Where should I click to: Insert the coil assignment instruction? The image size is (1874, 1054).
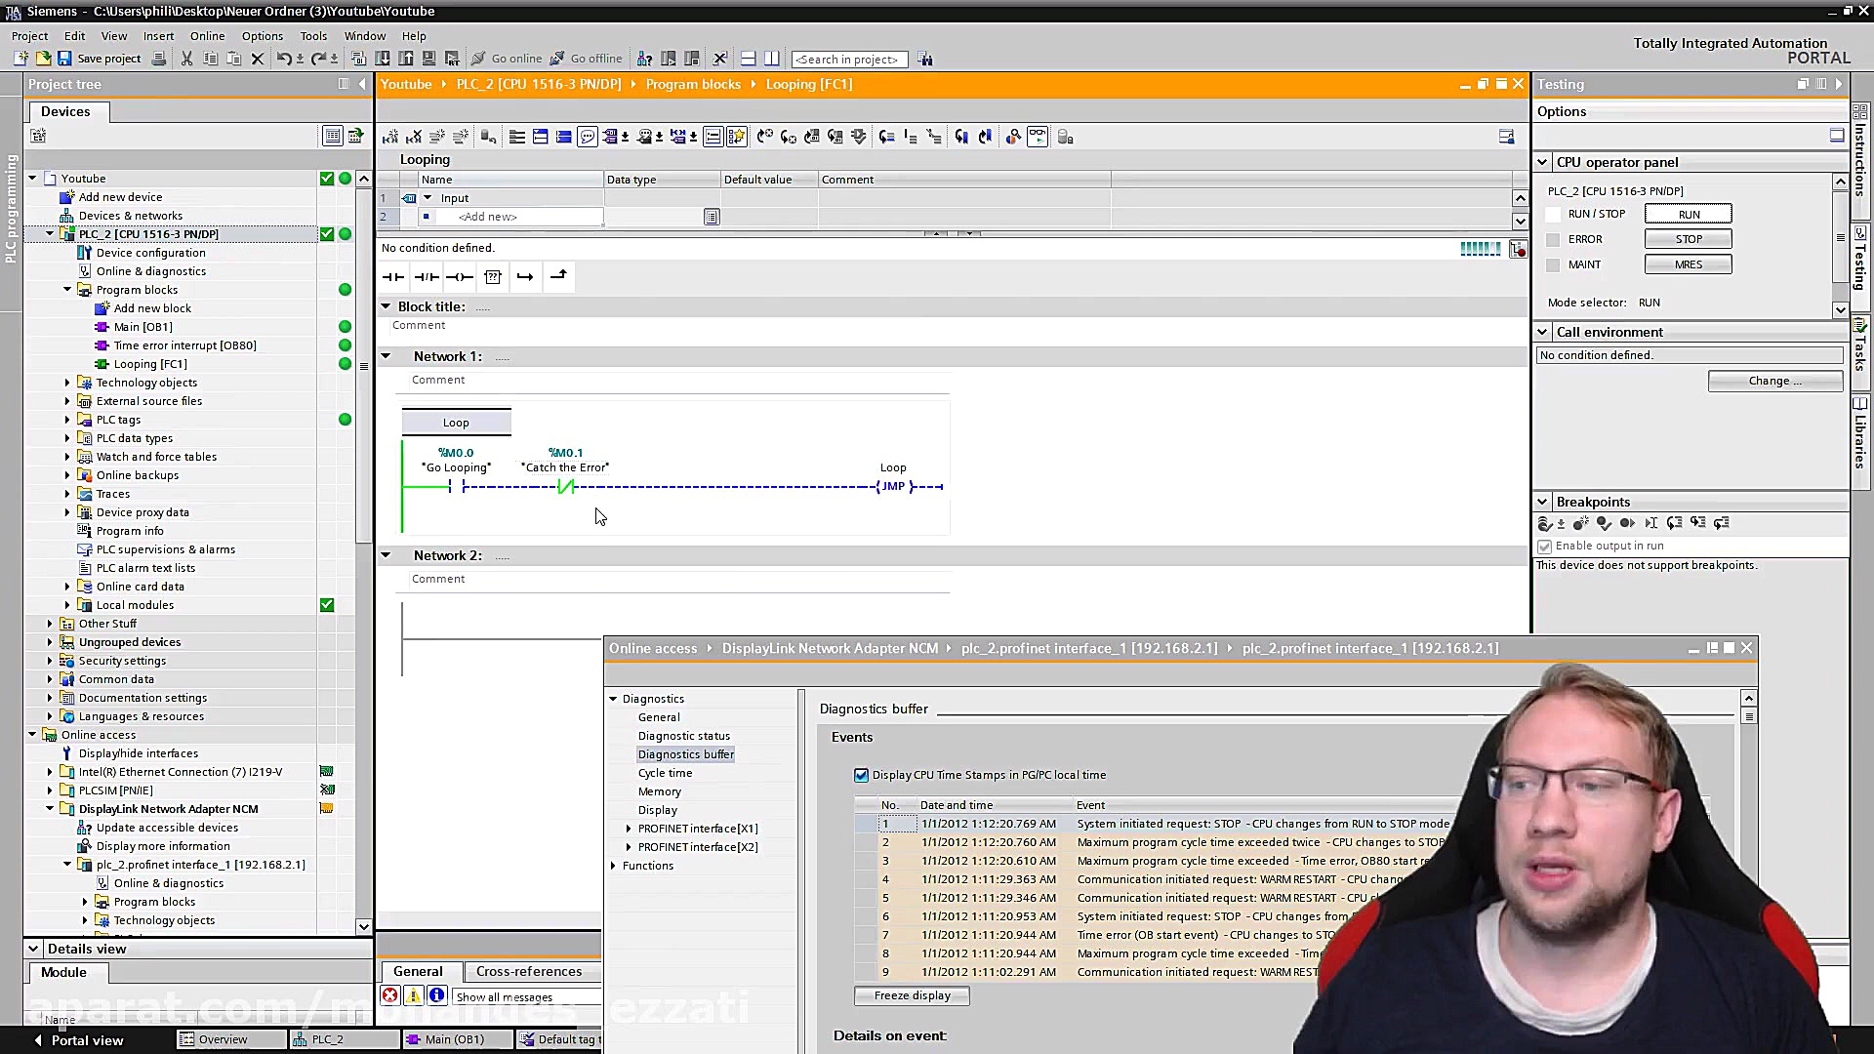click(x=460, y=277)
